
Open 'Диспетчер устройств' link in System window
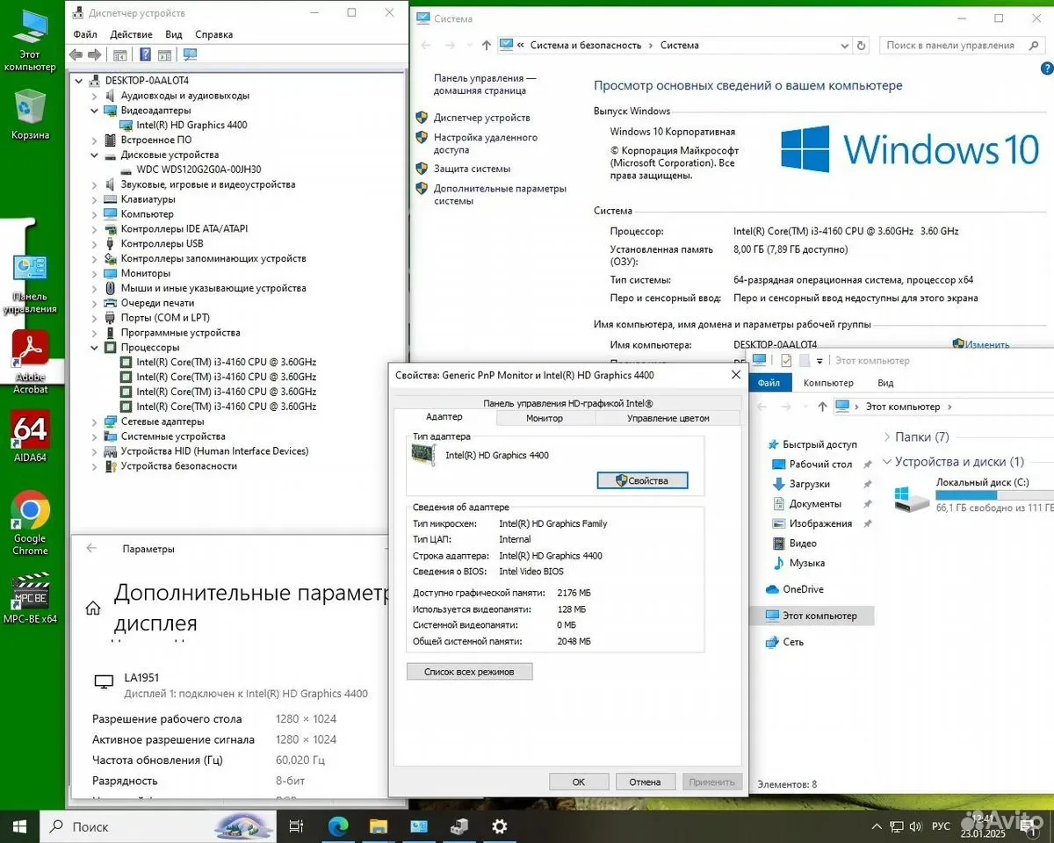[481, 118]
